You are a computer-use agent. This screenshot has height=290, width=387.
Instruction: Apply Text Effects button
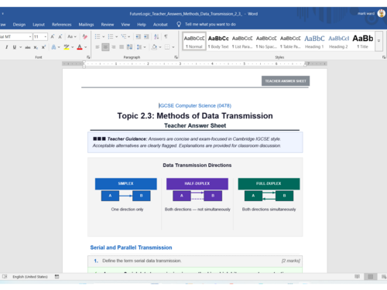(53, 47)
